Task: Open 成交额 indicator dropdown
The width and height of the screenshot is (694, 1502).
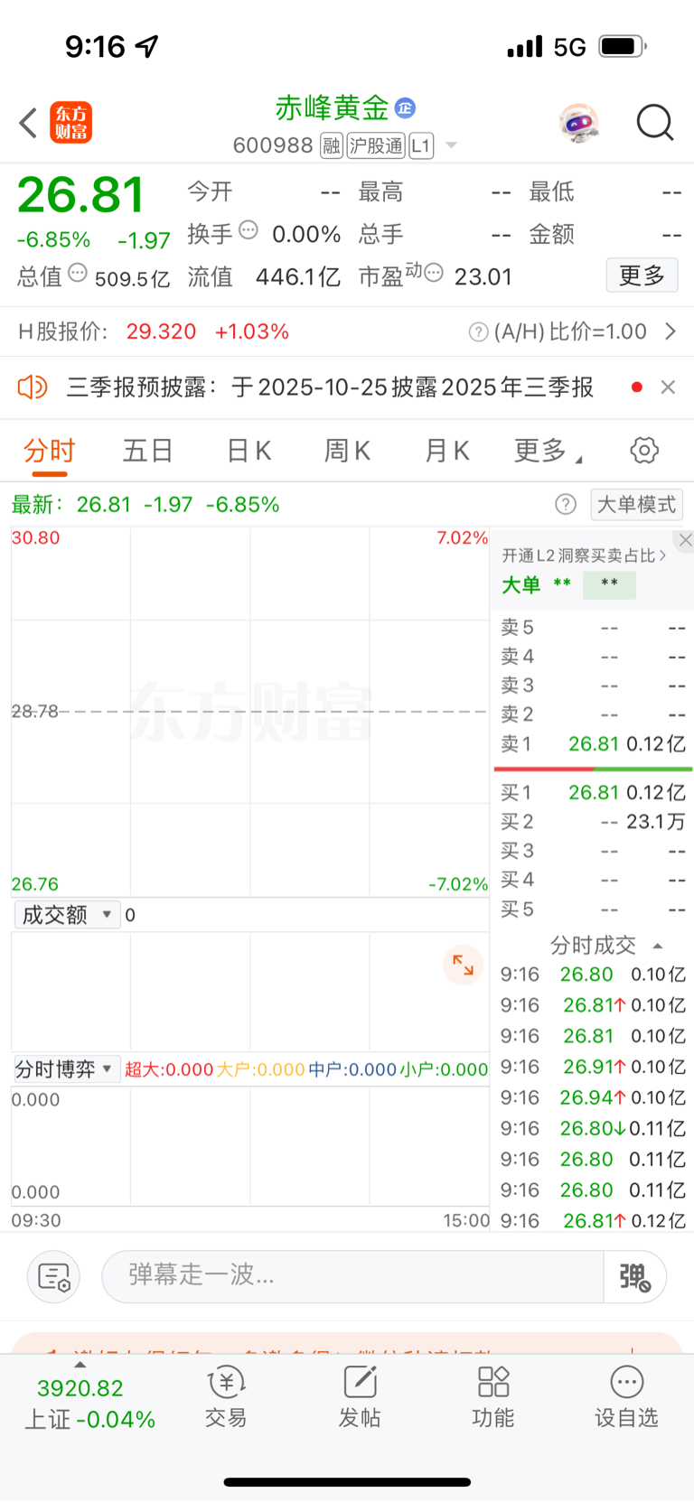Action: [67, 915]
